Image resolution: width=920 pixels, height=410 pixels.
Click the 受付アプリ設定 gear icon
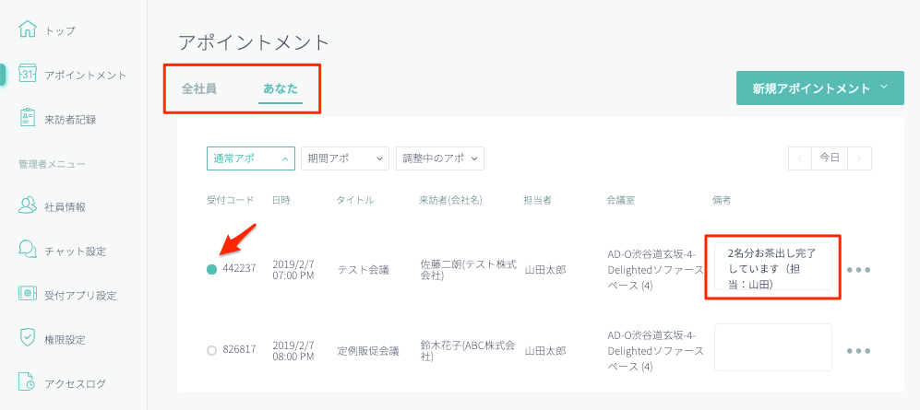point(28,295)
